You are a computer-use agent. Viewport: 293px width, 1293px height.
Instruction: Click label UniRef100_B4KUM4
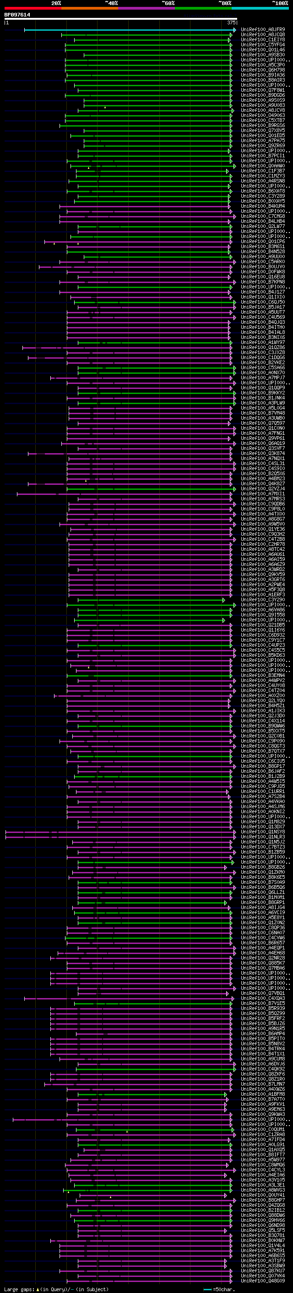tap(263, 206)
